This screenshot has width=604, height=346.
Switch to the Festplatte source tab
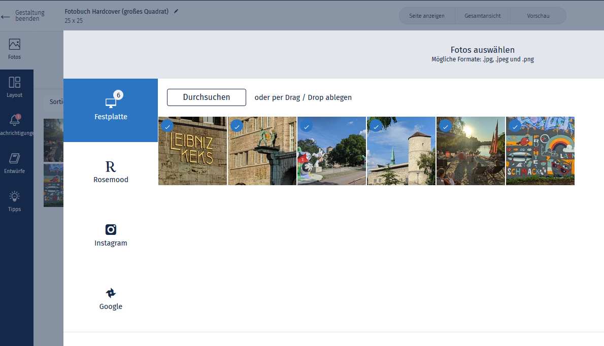111,111
